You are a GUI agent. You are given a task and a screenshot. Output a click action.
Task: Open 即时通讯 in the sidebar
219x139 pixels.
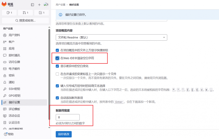click(24, 55)
